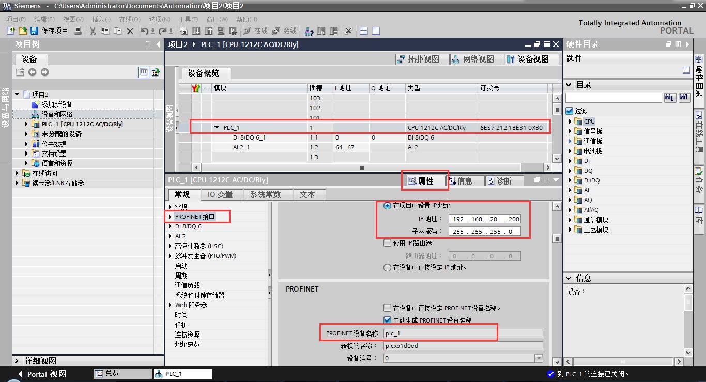Select 'Set IP address directly in device' radio
Screen dimensions: 706x382
click(387, 268)
